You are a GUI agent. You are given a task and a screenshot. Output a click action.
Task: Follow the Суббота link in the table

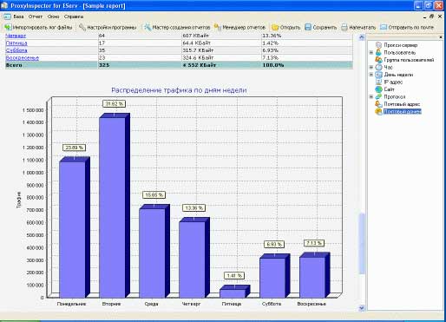click(16, 50)
